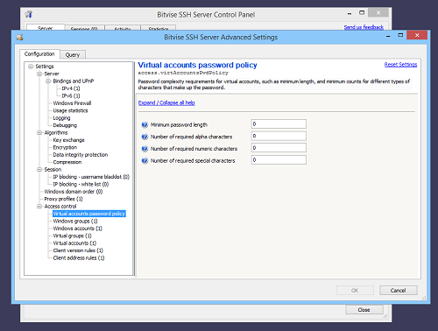Maximize the Advanced Settings window
This screenshot has height=331, width=438.
(x=400, y=35)
